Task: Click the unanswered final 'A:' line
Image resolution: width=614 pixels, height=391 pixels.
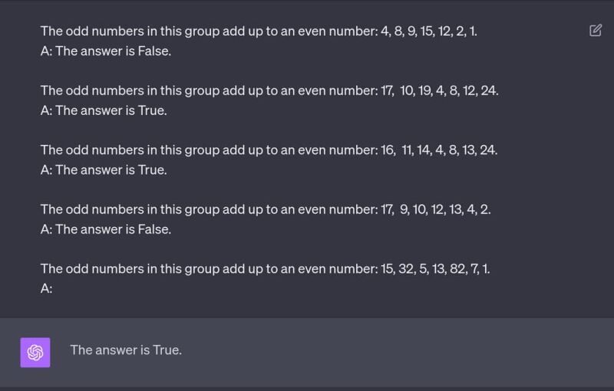Action: pyautogui.click(x=46, y=288)
